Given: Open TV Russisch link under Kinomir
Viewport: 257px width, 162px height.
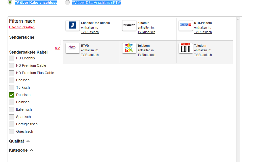Looking at the screenshot, I should pyautogui.click(x=146, y=32).
